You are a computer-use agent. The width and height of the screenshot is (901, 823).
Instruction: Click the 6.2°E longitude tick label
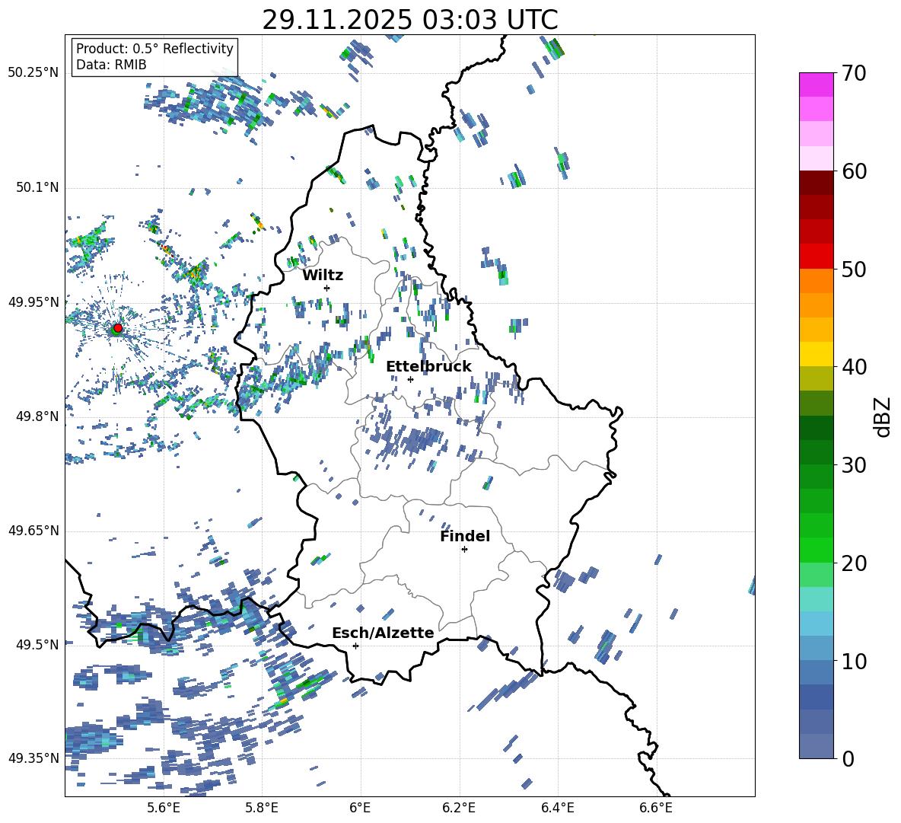click(459, 807)
